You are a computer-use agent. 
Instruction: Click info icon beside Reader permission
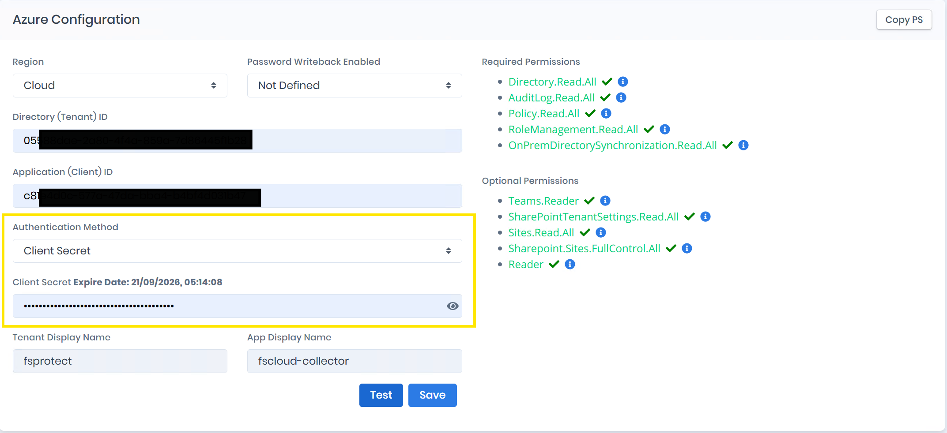click(570, 264)
